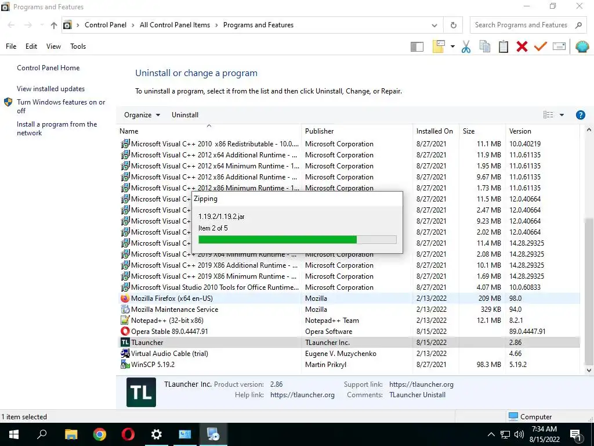Open the Edit menu

coord(31,46)
